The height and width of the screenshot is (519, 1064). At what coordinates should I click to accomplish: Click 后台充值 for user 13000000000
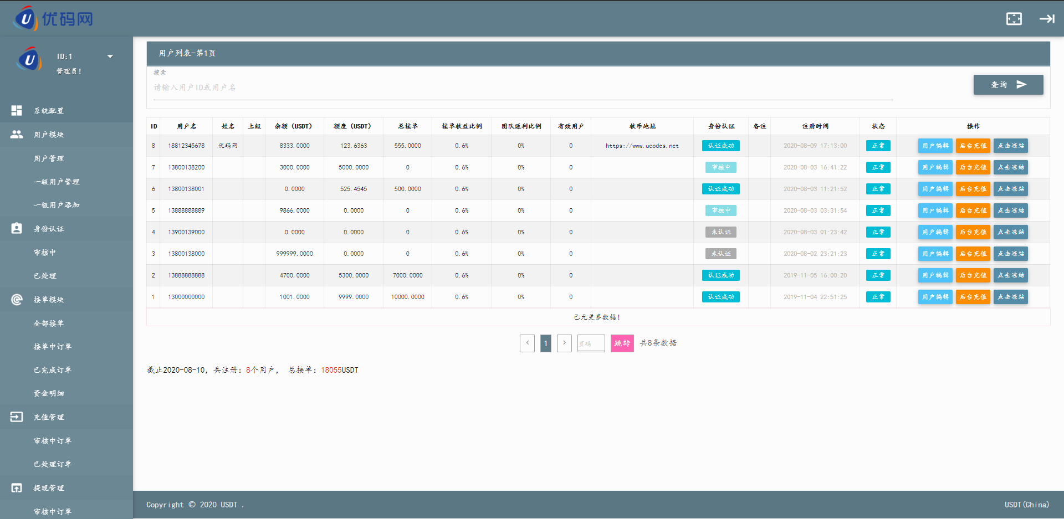click(x=973, y=297)
